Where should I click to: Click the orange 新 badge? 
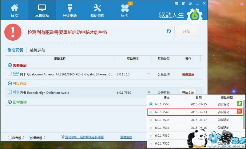coord(239,111)
